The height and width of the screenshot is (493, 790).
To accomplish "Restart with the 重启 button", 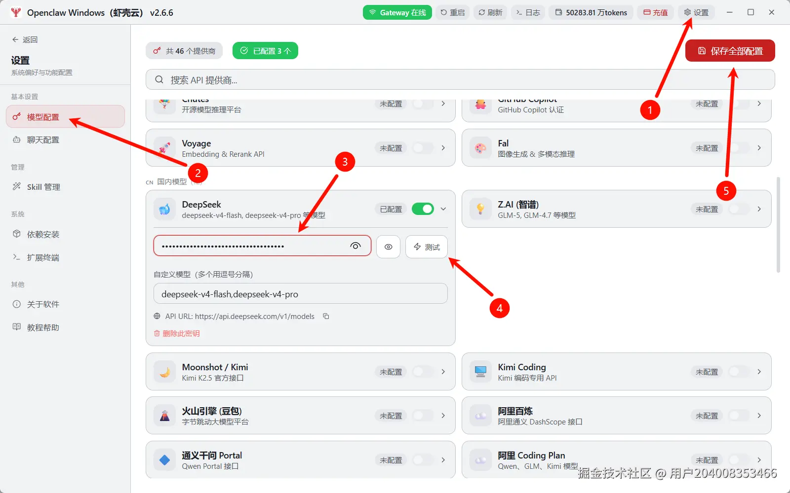I will [452, 12].
